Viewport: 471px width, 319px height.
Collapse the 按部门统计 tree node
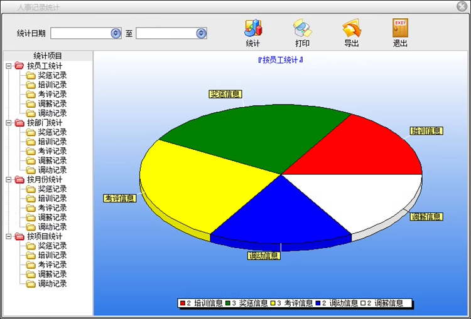(x=8, y=123)
